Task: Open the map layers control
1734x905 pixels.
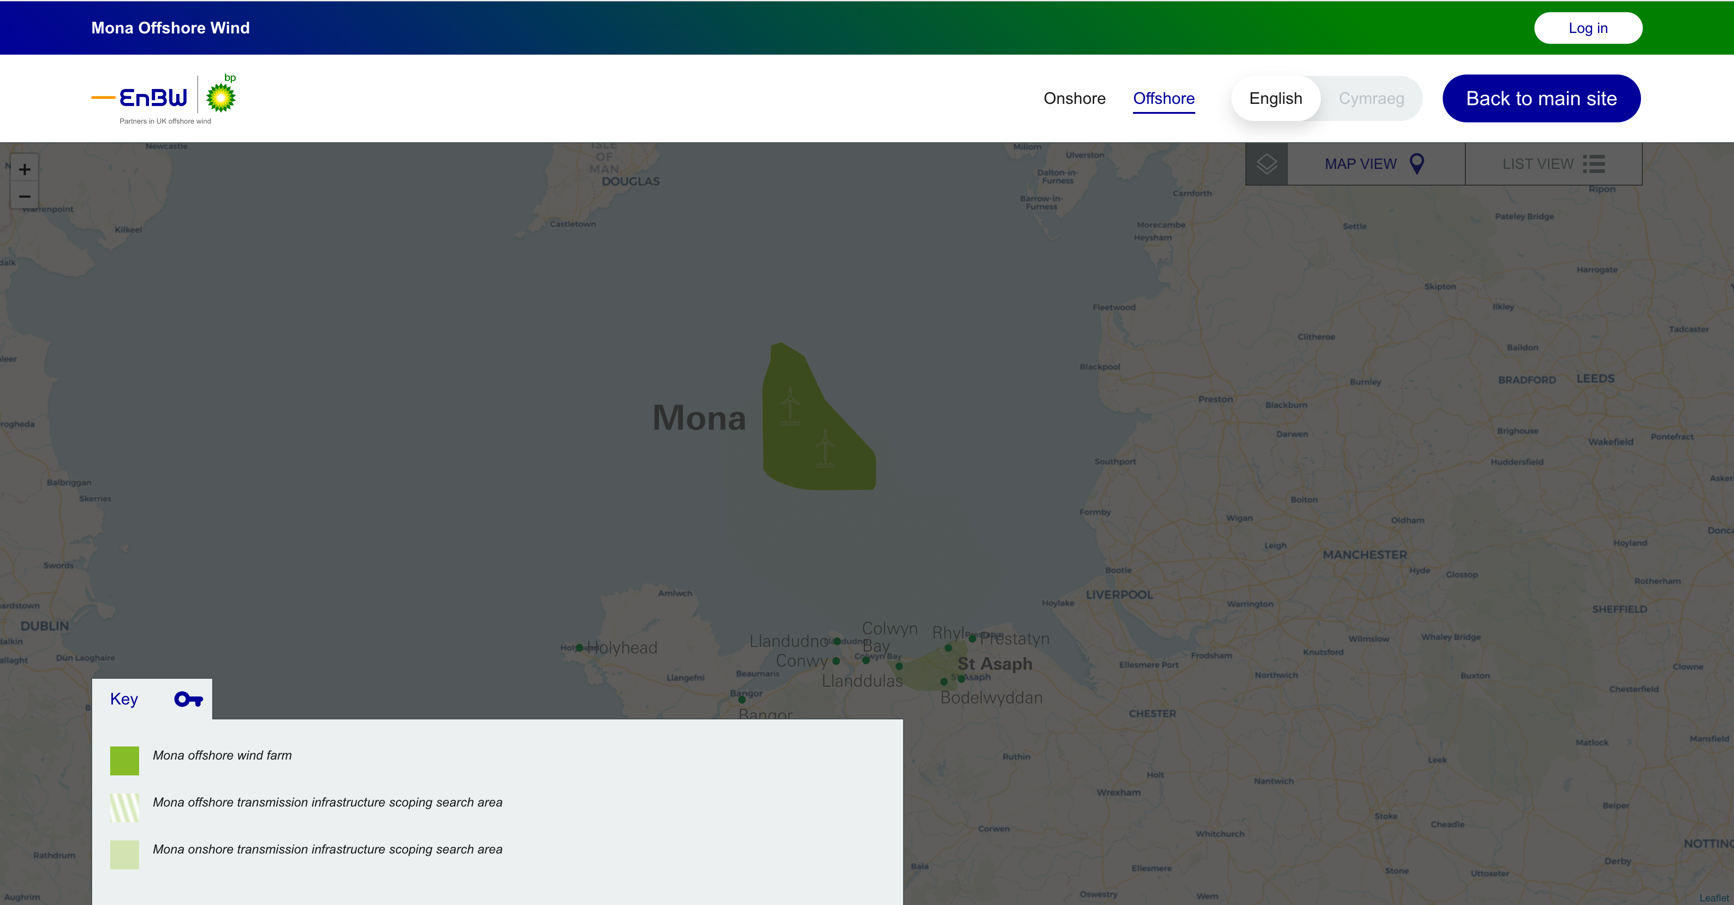Action: point(1266,163)
